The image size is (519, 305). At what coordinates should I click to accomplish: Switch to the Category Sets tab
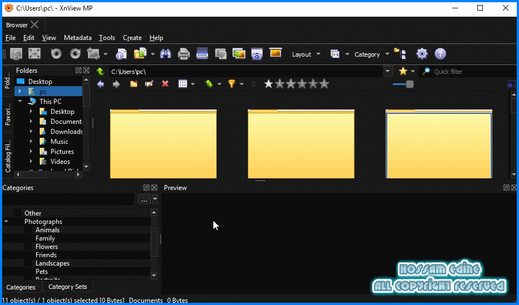coord(68,287)
